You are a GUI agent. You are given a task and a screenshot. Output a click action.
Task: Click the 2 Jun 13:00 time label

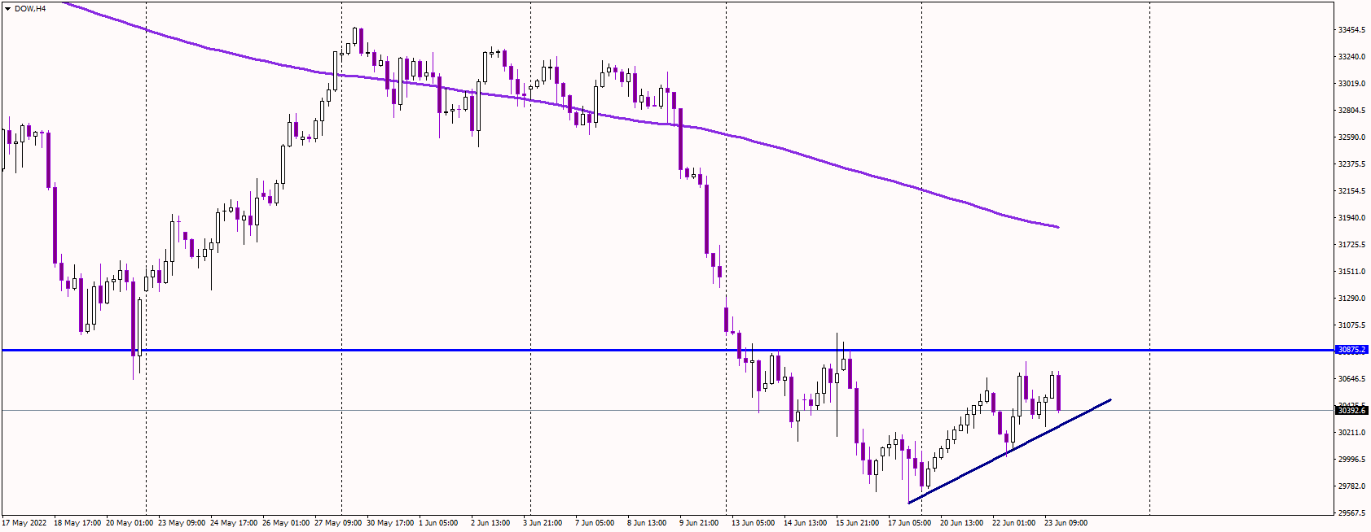pyautogui.click(x=490, y=522)
